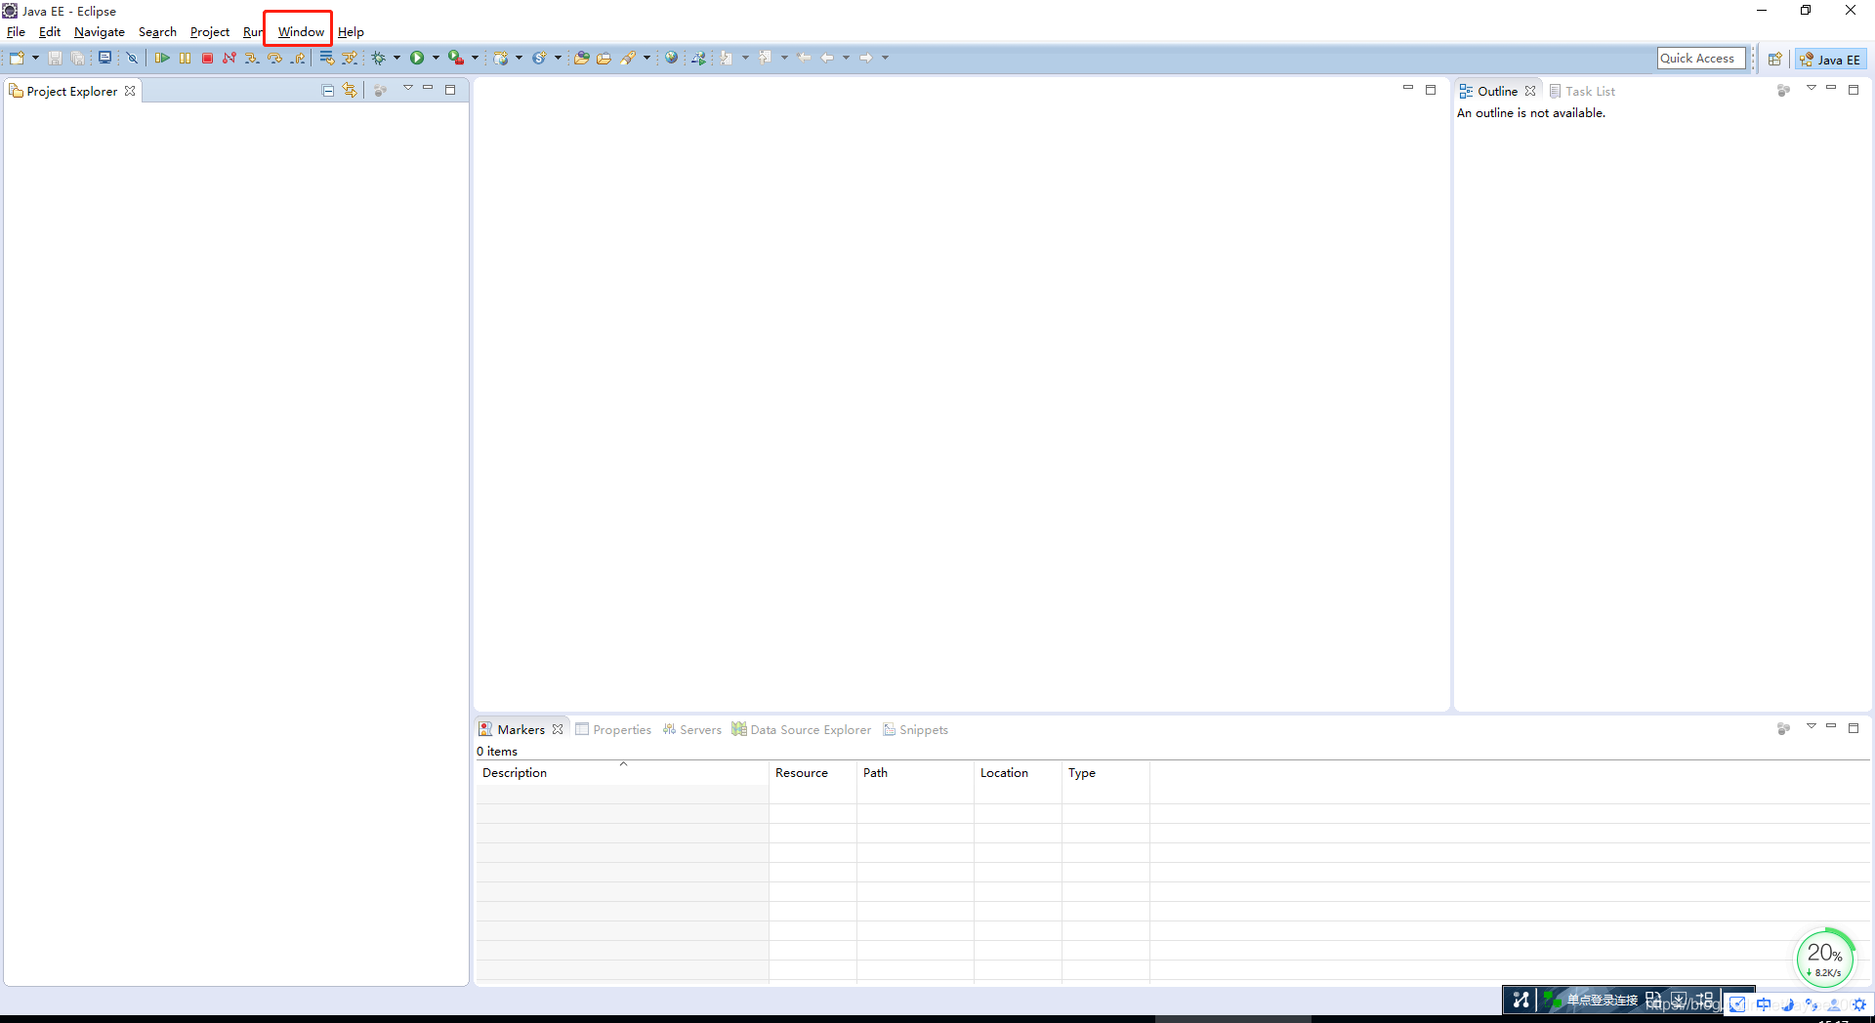Click the Run External Tools icon

tap(455, 59)
